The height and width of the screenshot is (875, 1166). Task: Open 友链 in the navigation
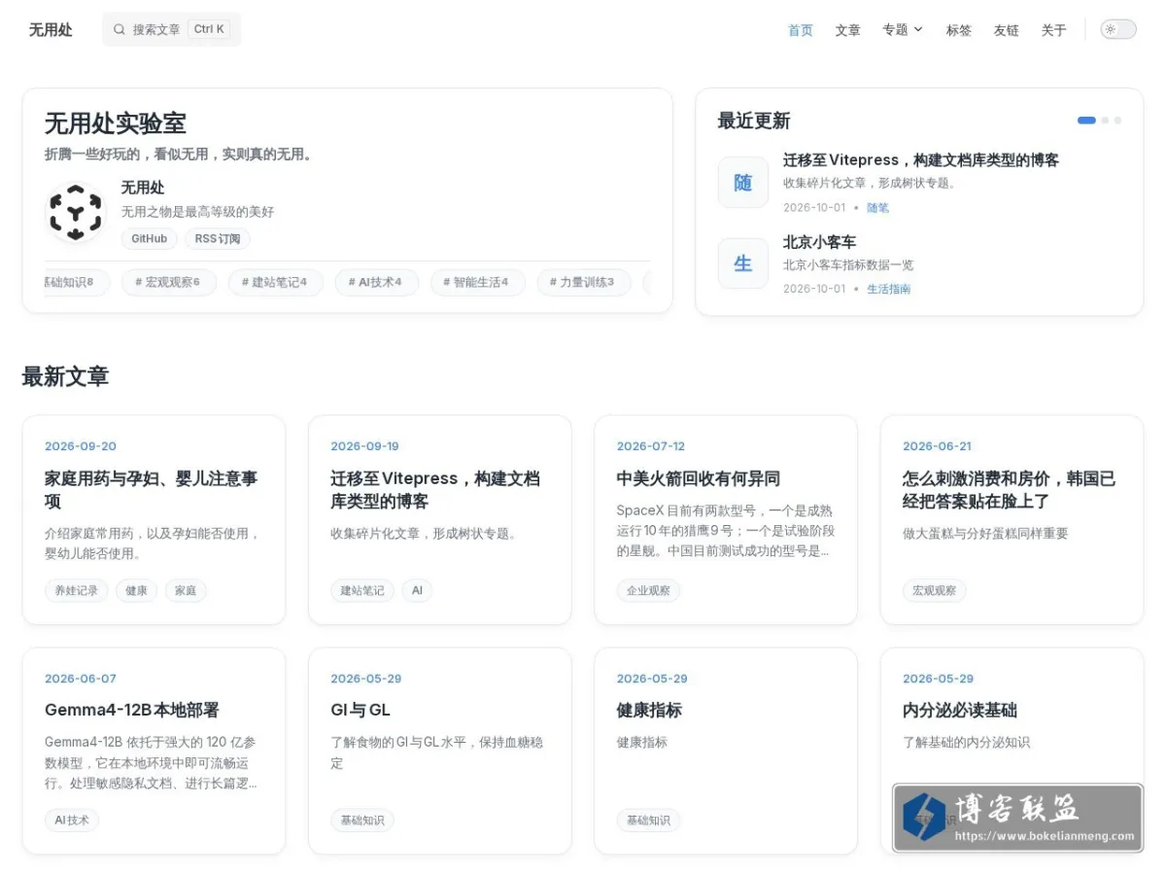point(1007,30)
